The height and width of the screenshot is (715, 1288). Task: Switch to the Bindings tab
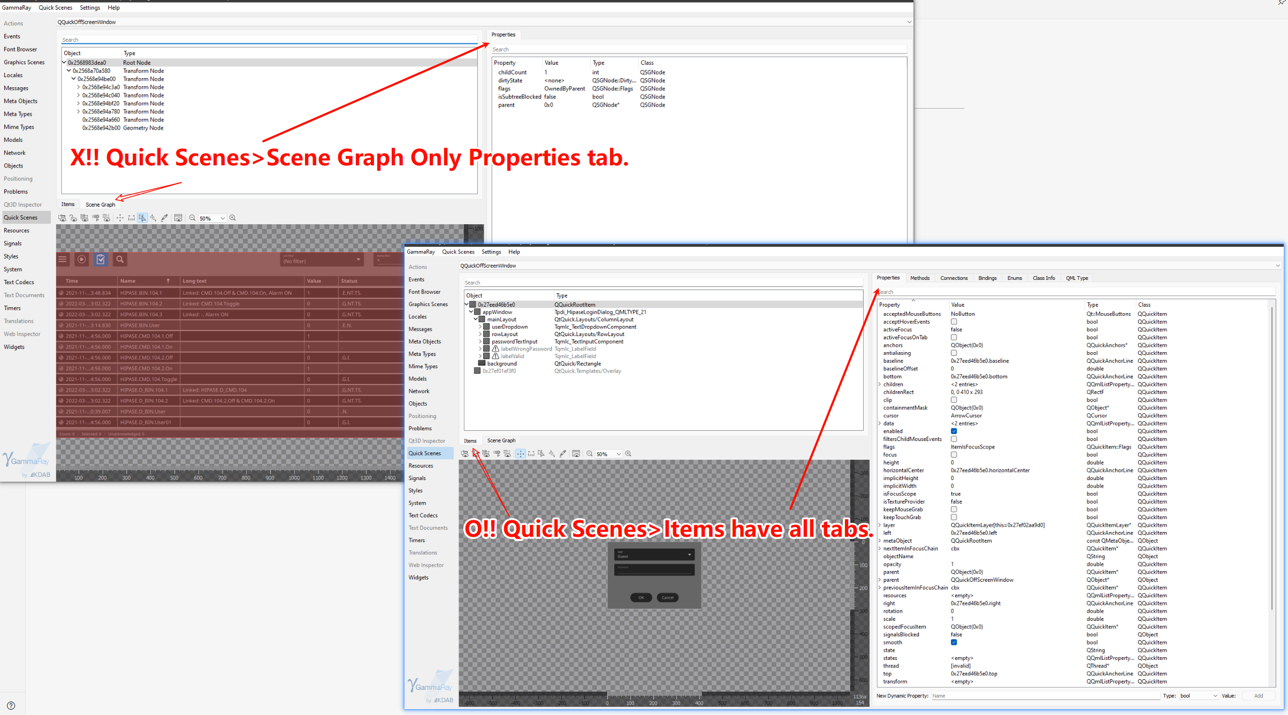pyautogui.click(x=987, y=278)
